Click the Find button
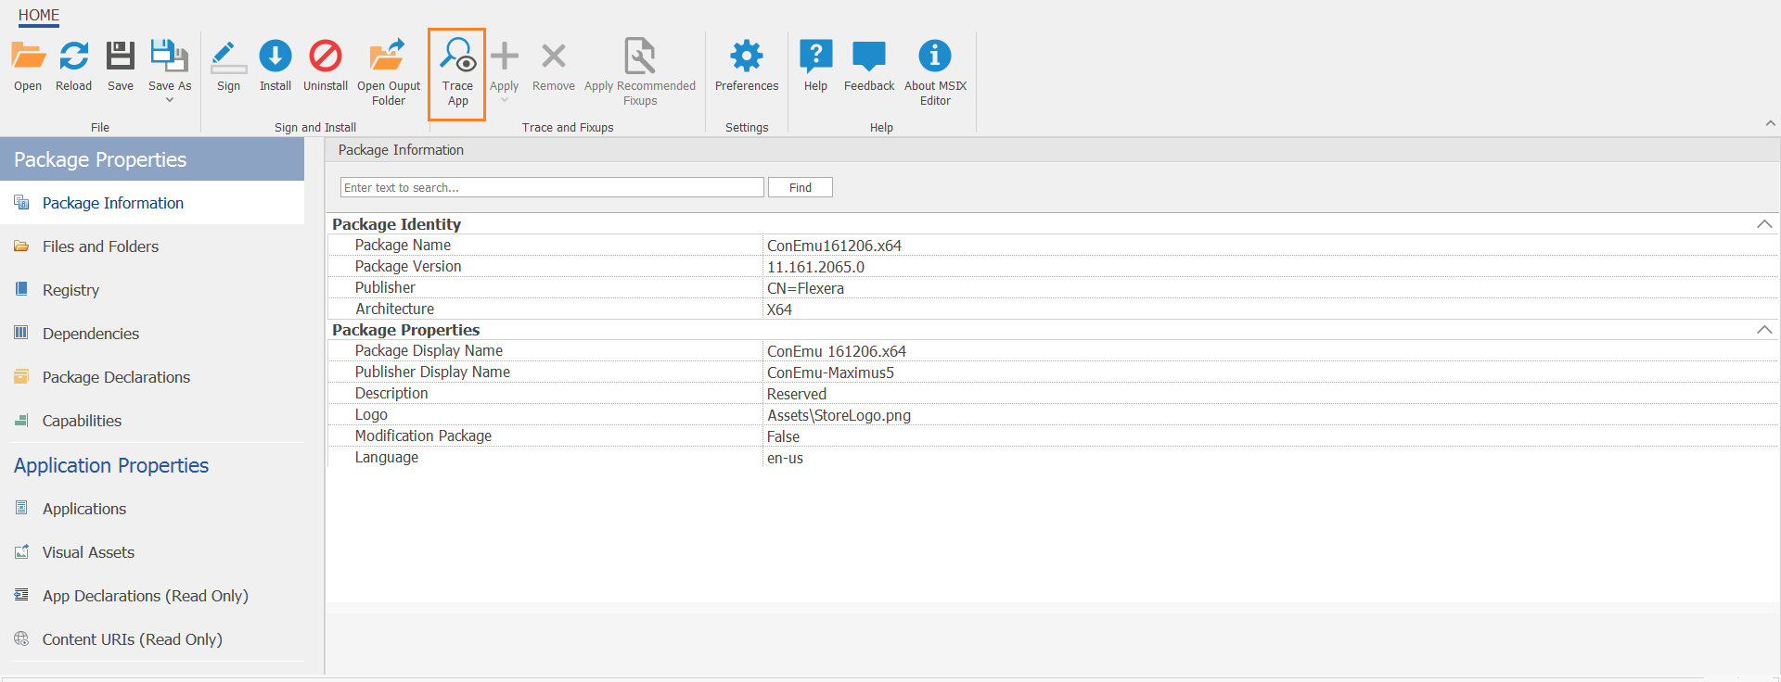The width and height of the screenshot is (1781, 682). click(801, 187)
